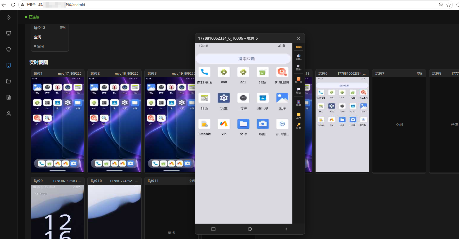
Task: Open the 坑位9 lock screen thumbnail
Action: click(x=58, y=212)
